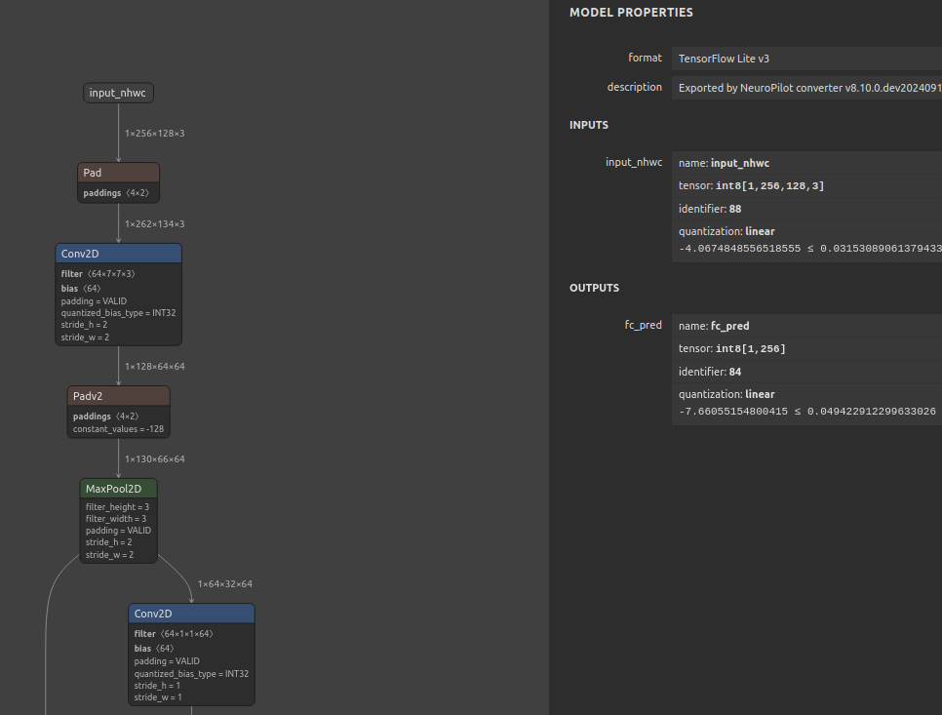
Task: Click the Padv2 node header
Action: point(118,396)
